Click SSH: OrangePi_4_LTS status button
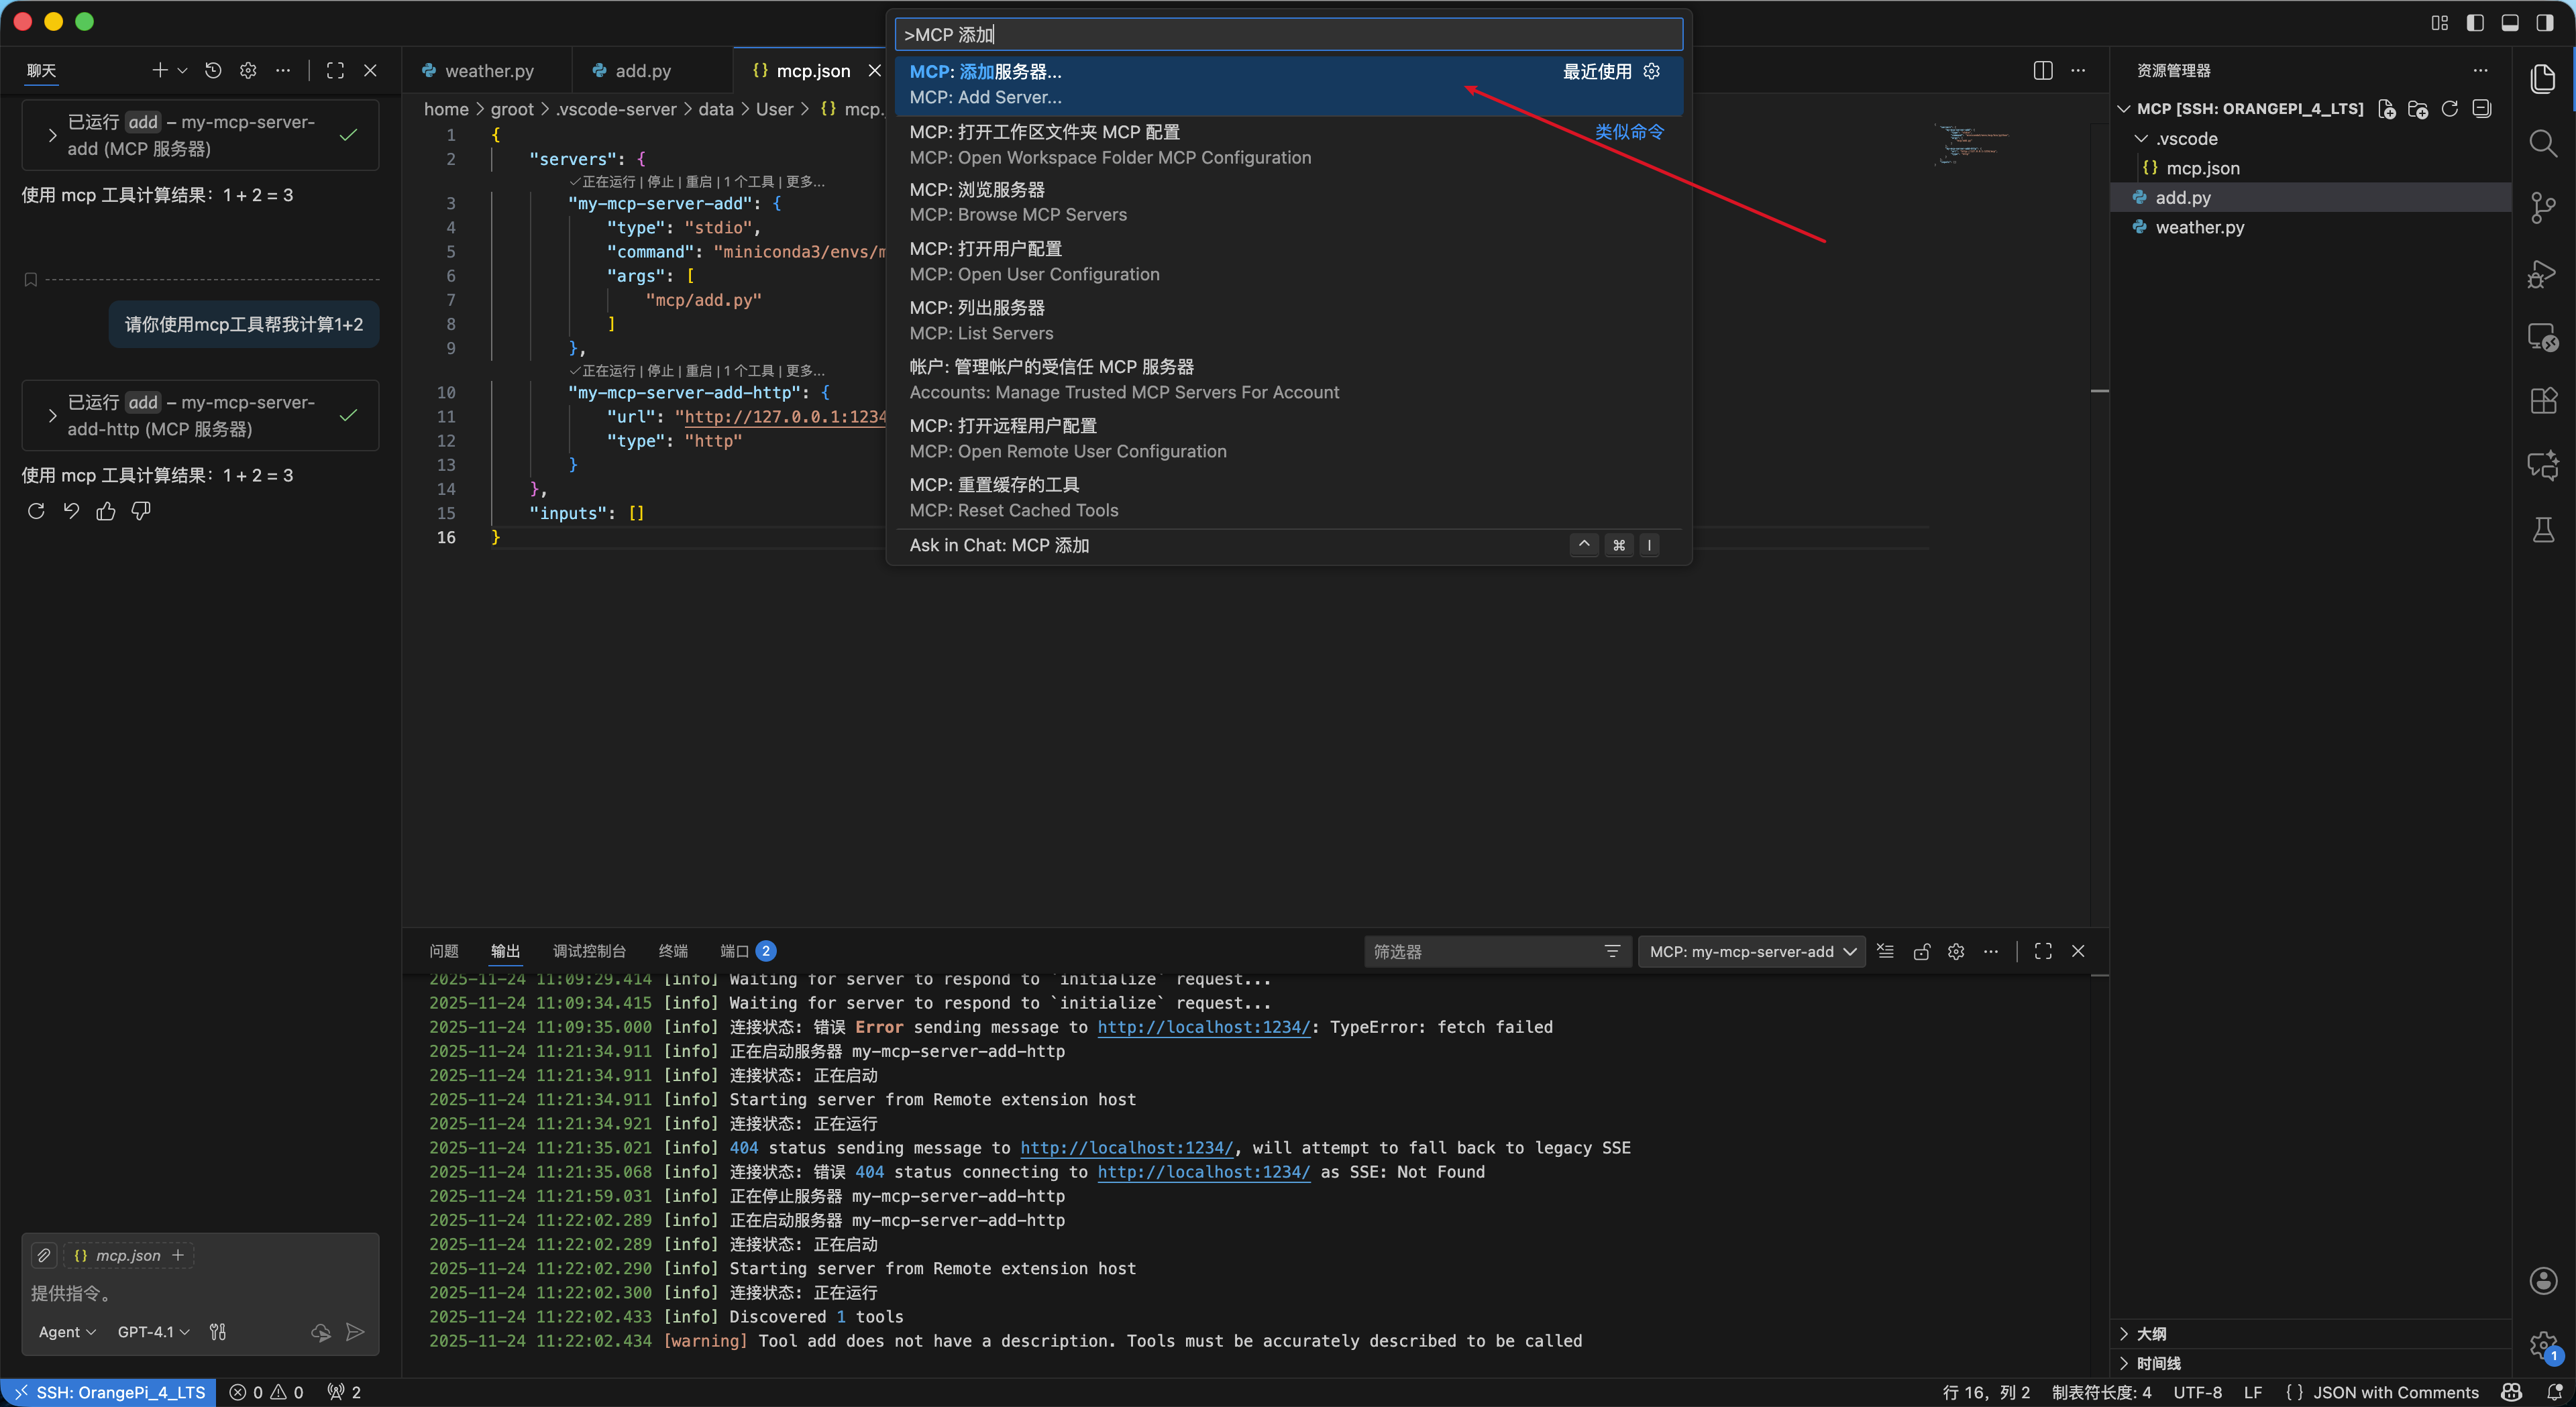The width and height of the screenshot is (2576, 1407). coord(109,1392)
